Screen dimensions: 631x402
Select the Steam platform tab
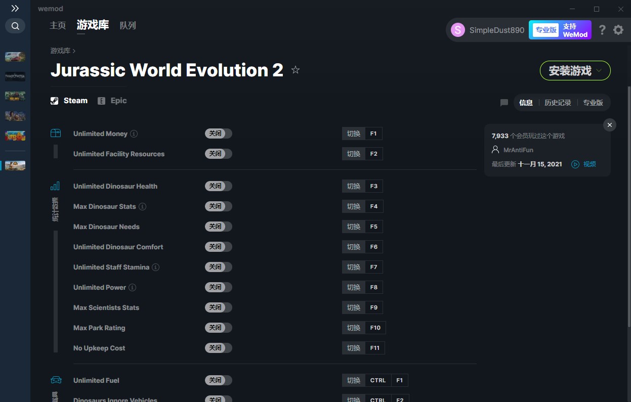click(69, 101)
